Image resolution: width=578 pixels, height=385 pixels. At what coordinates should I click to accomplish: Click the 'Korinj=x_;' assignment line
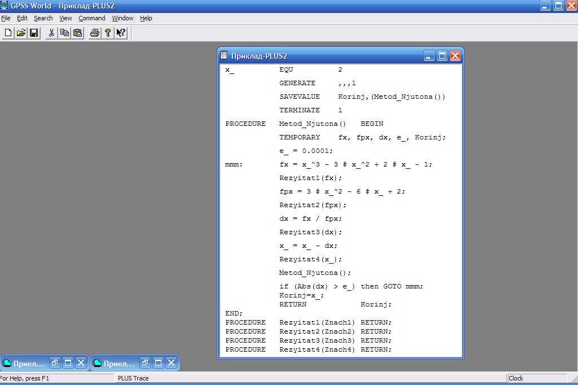pos(301,295)
